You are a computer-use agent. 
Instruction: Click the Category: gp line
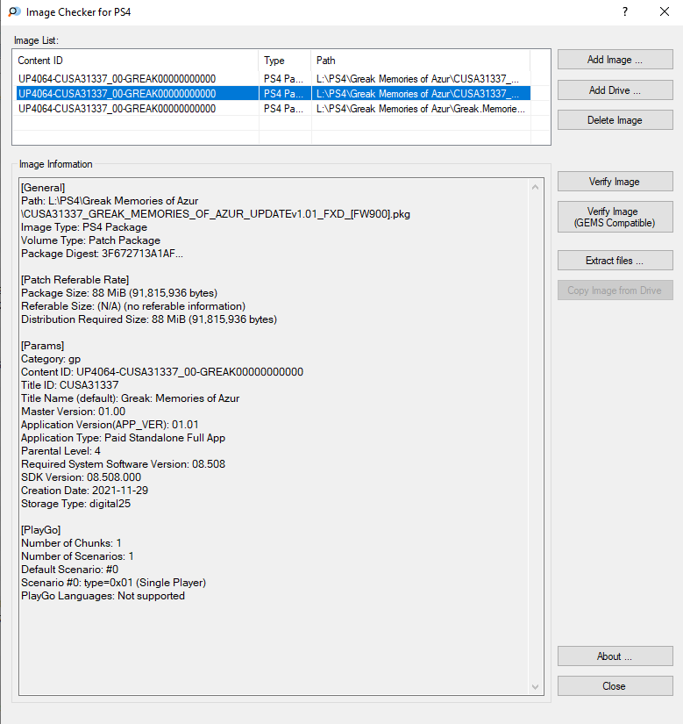(x=51, y=359)
